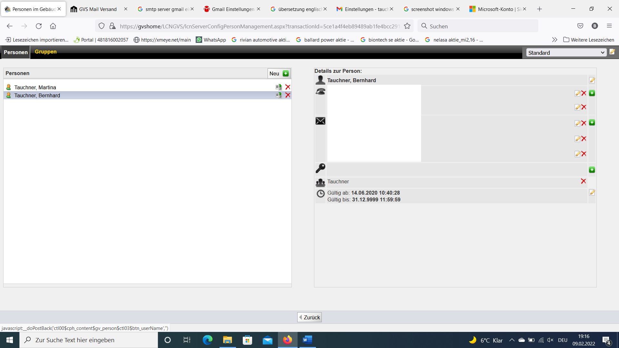Switch to Gruppen tab

(x=45, y=52)
